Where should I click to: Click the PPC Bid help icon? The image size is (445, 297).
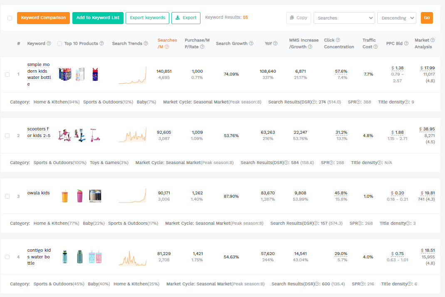point(406,43)
